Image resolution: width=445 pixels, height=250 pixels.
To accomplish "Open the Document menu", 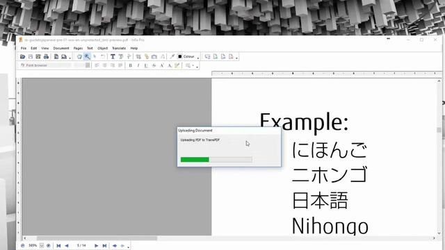I will pos(61,48).
